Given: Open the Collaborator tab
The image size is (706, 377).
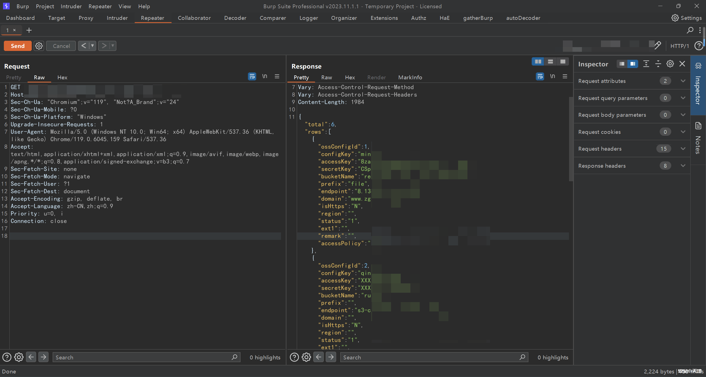Looking at the screenshot, I should (x=194, y=18).
